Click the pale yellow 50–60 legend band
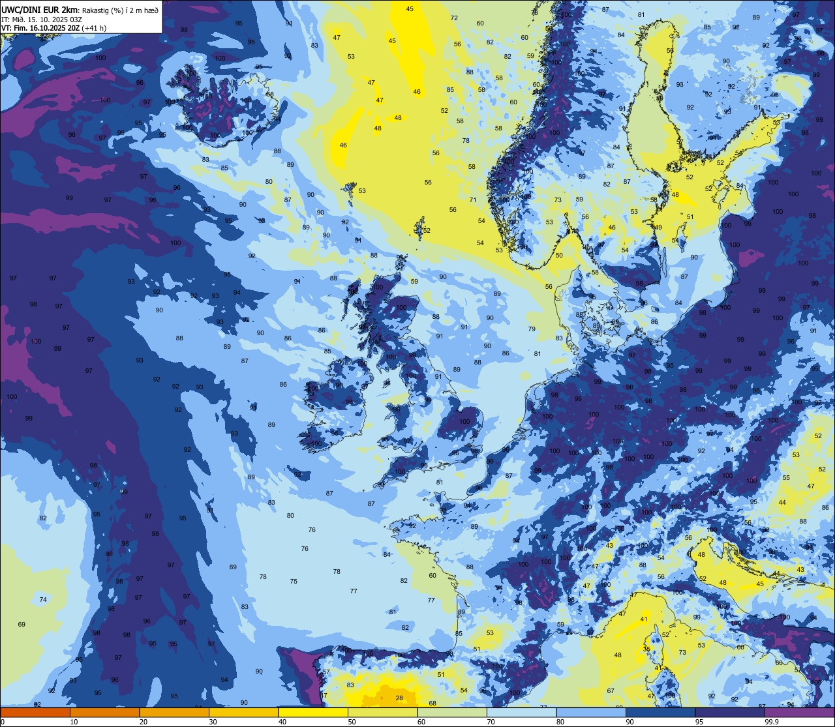The width and height of the screenshot is (835, 727). (x=382, y=712)
